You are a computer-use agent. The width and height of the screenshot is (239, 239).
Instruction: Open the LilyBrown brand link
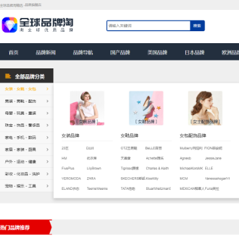(94, 169)
